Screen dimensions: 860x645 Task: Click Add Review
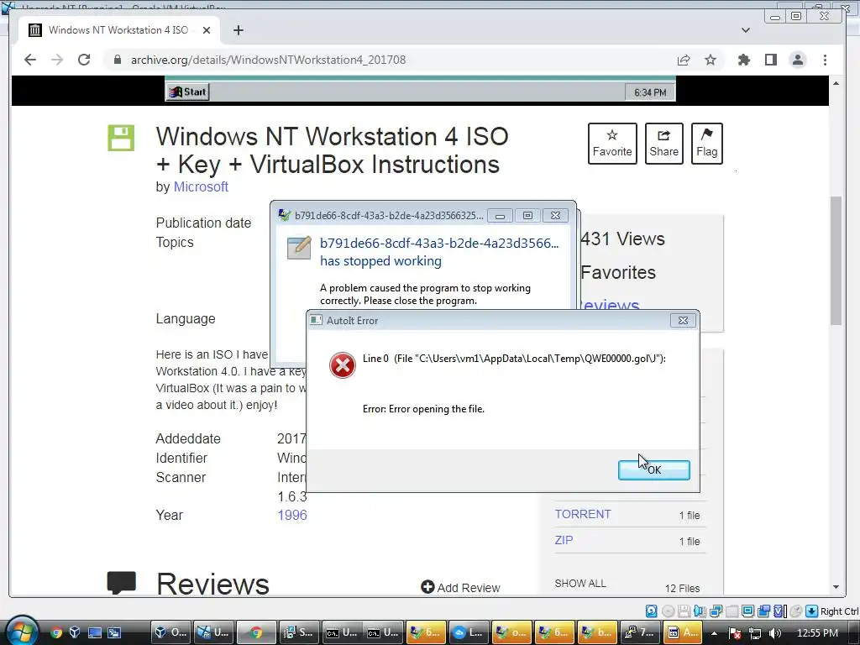point(461,587)
